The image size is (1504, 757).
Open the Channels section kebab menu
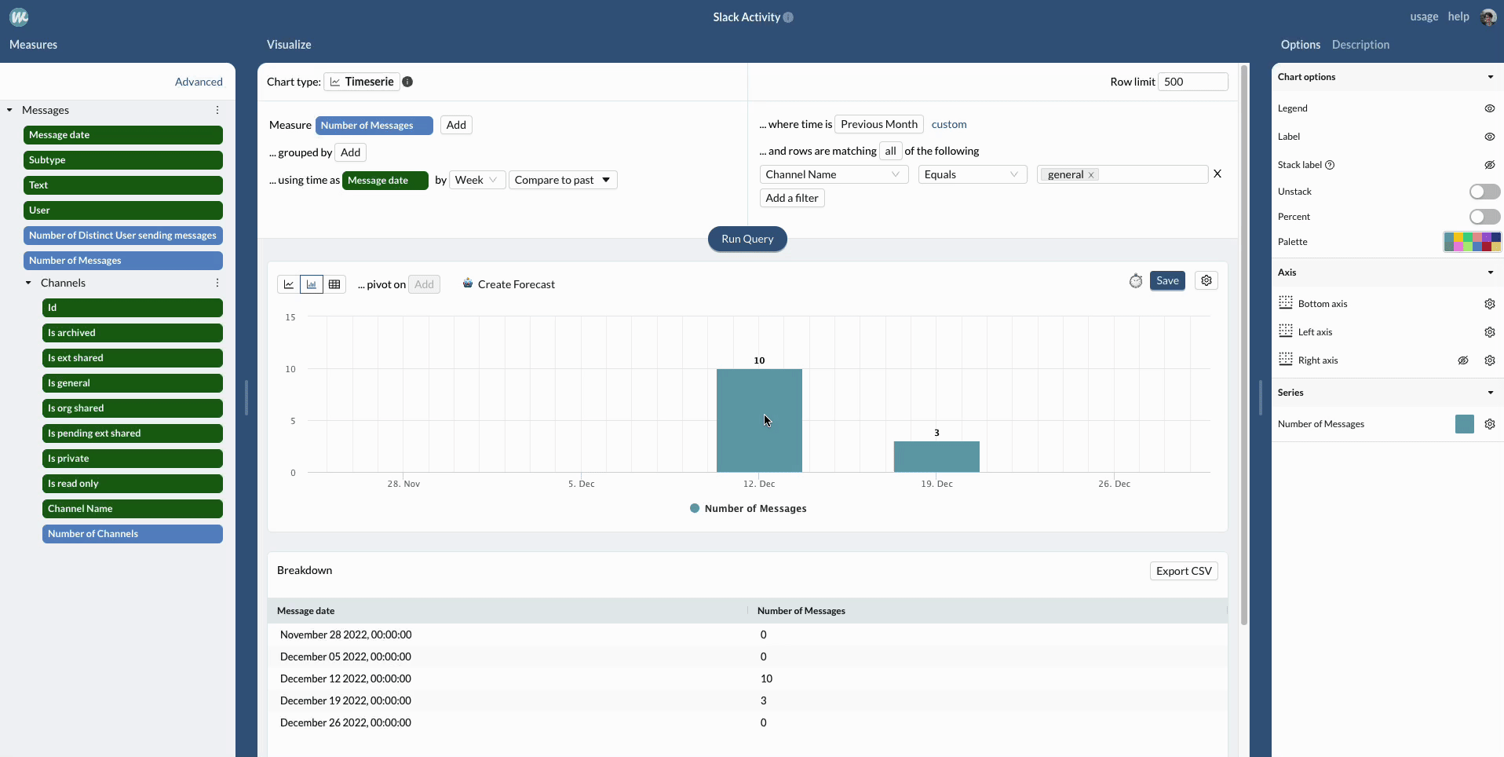coord(217,283)
